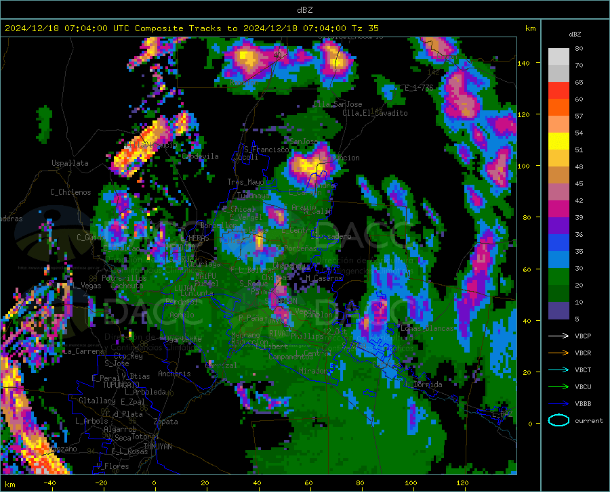610x492 pixels.
Task: Pick the bright green 20 dBZ swatch
Action: 558,277
